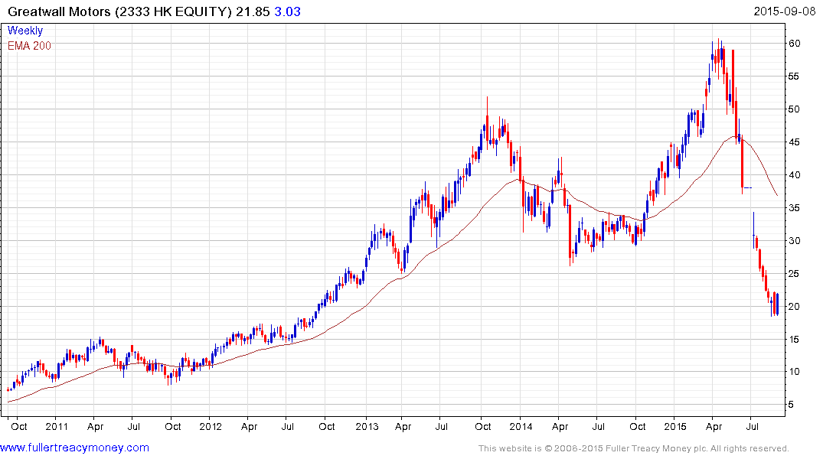
Task: Click the y-axis label 35
Action: 795,208
